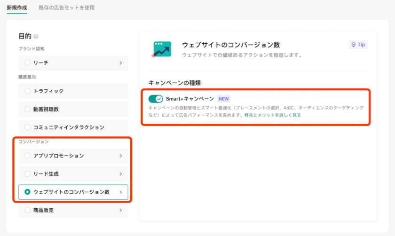Toggle off the Smart+キャンペーン switch
395x236 pixels.
click(155, 99)
